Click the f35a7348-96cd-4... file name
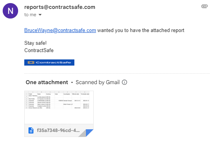 click(58, 130)
